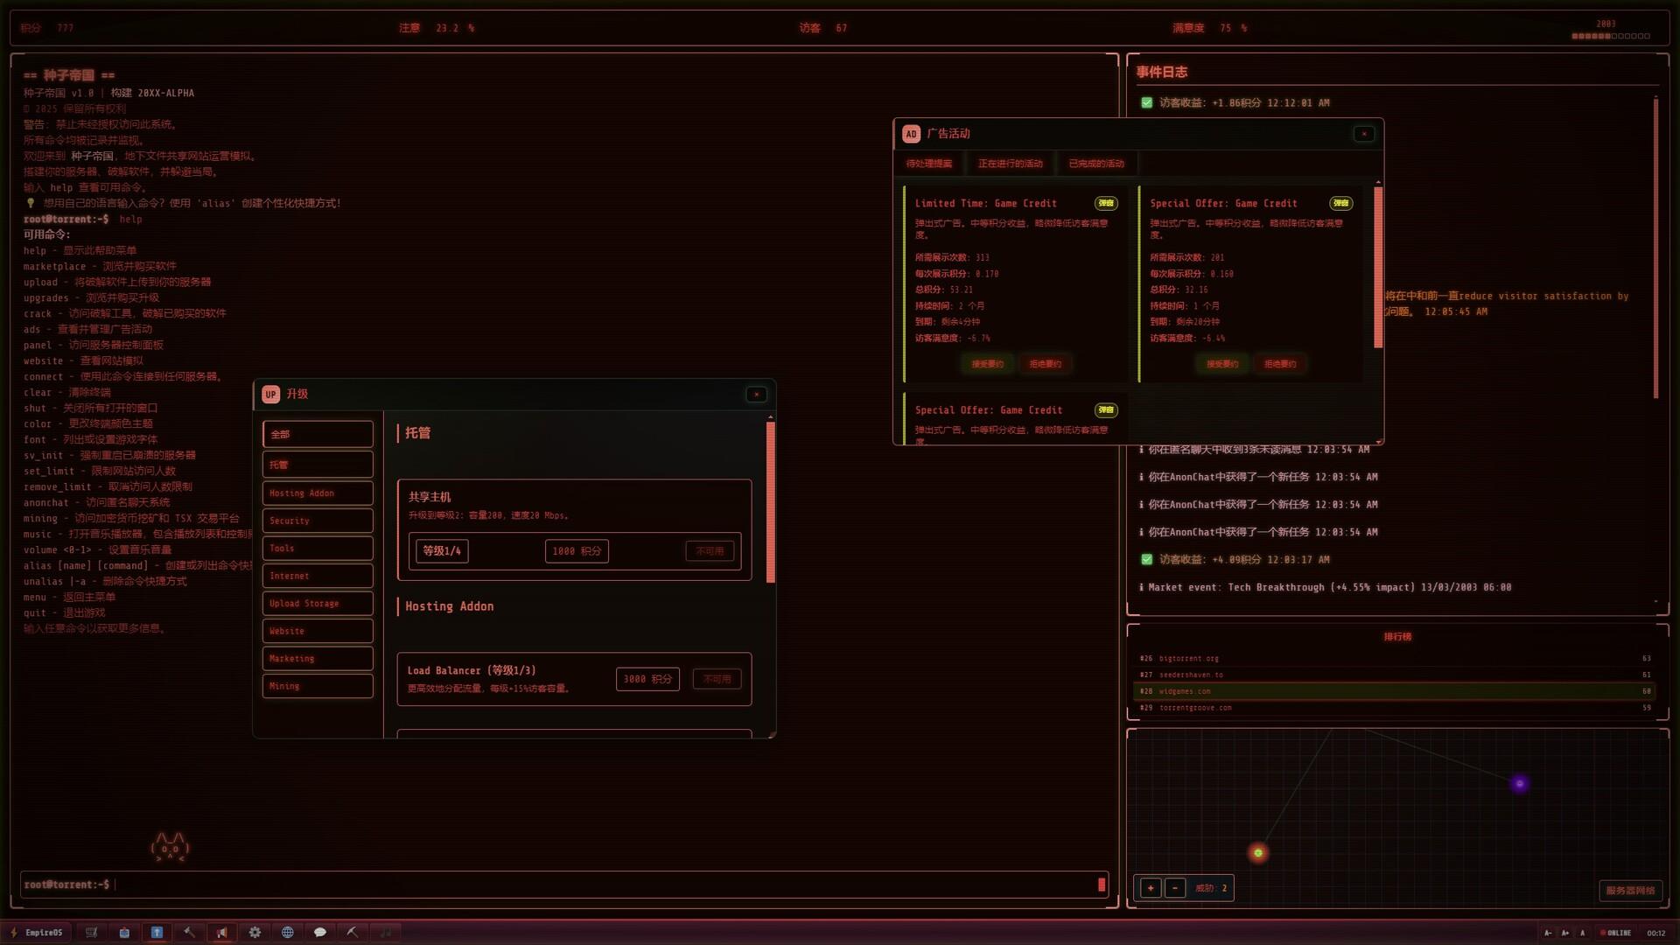This screenshot has width=1680, height=945.
Task: Open the upload tool via blue taskbar icon
Action: [157, 932]
